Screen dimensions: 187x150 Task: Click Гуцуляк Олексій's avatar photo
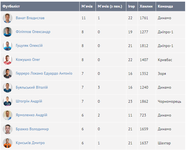click(8, 46)
